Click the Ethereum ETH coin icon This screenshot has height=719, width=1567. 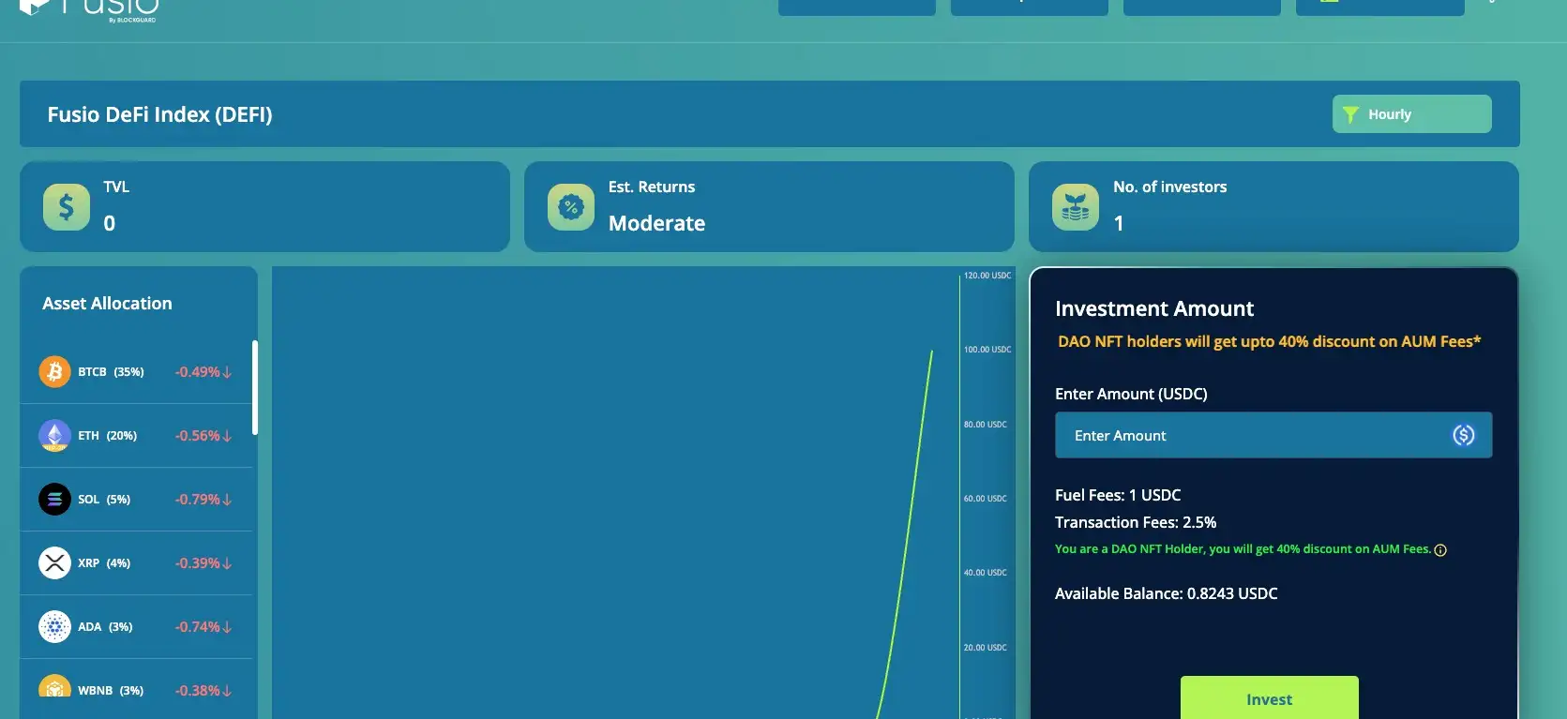[x=54, y=436]
